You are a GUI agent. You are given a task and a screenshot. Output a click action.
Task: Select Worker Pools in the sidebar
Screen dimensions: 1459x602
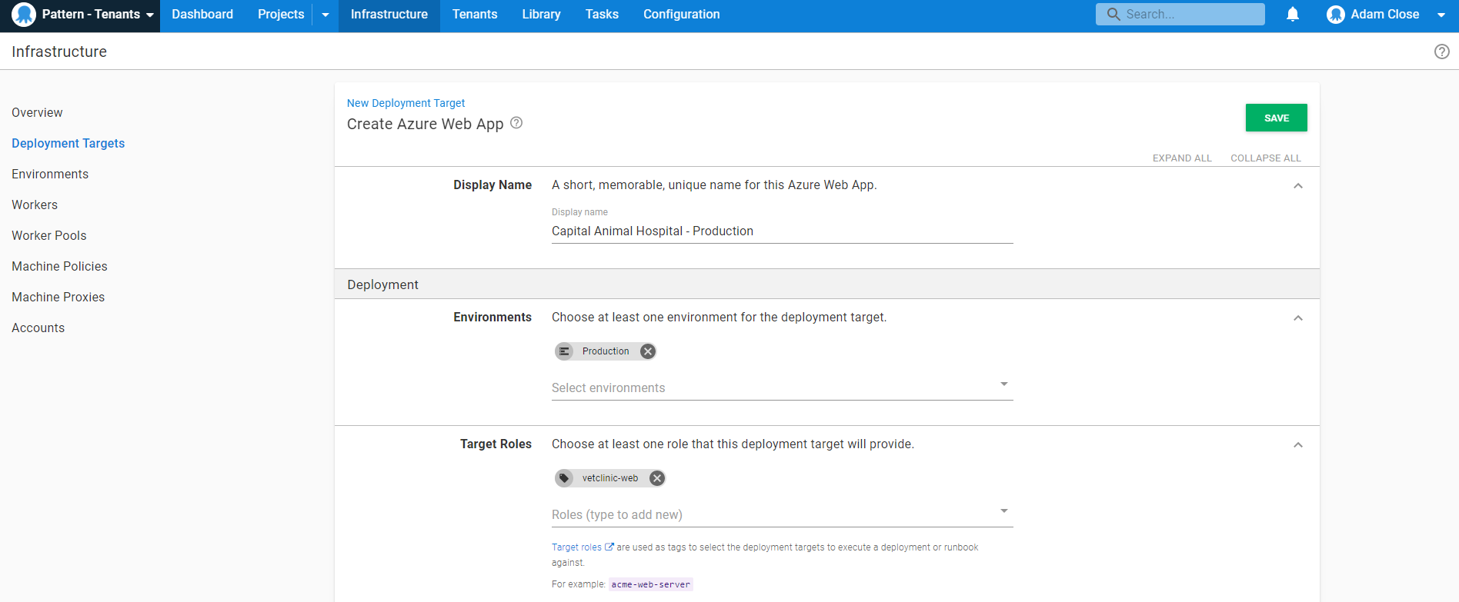pyautogui.click(x=49, y=235)
